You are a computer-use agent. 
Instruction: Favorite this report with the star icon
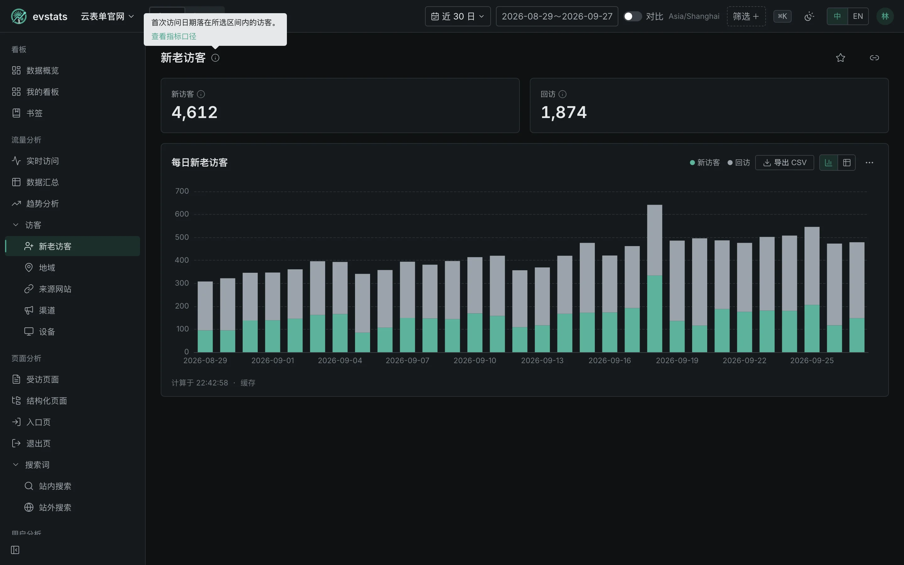841,57
